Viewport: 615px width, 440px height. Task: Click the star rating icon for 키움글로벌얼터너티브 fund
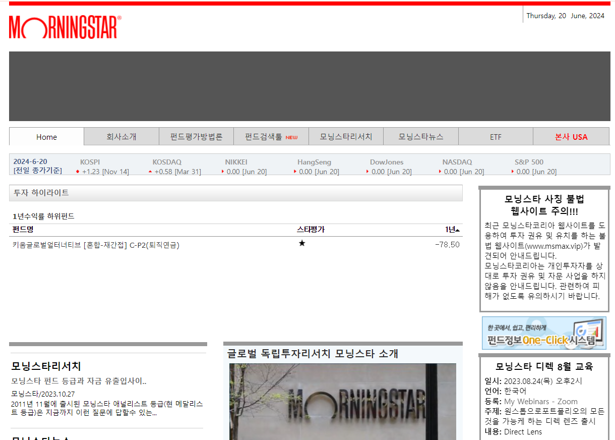click(x=302, y=243)
